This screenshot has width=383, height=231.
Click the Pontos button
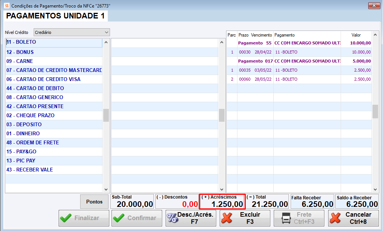(x=94, y=202)
